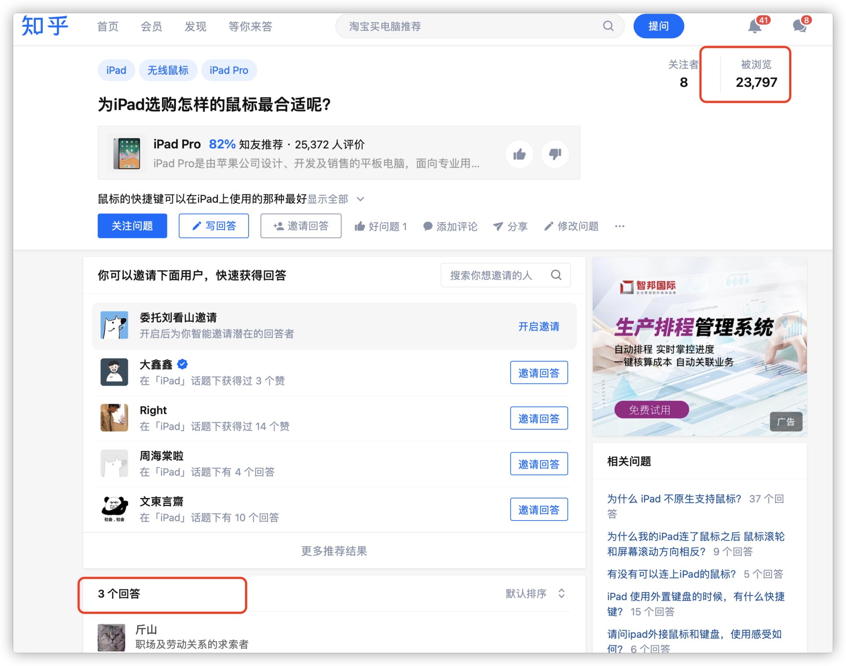The height and width of the screenshot is (666, 846).
Task: Click 周海棠啦 user avatar
Action: [x=114, y=463]
